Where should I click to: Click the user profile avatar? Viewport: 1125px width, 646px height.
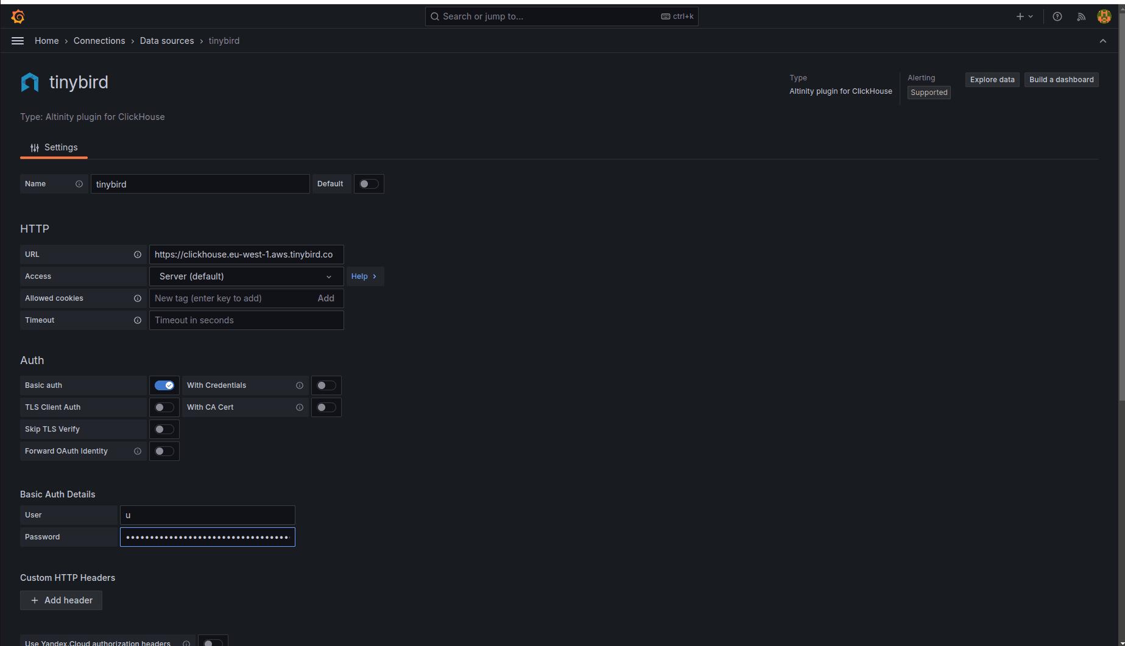[1104, 16]
